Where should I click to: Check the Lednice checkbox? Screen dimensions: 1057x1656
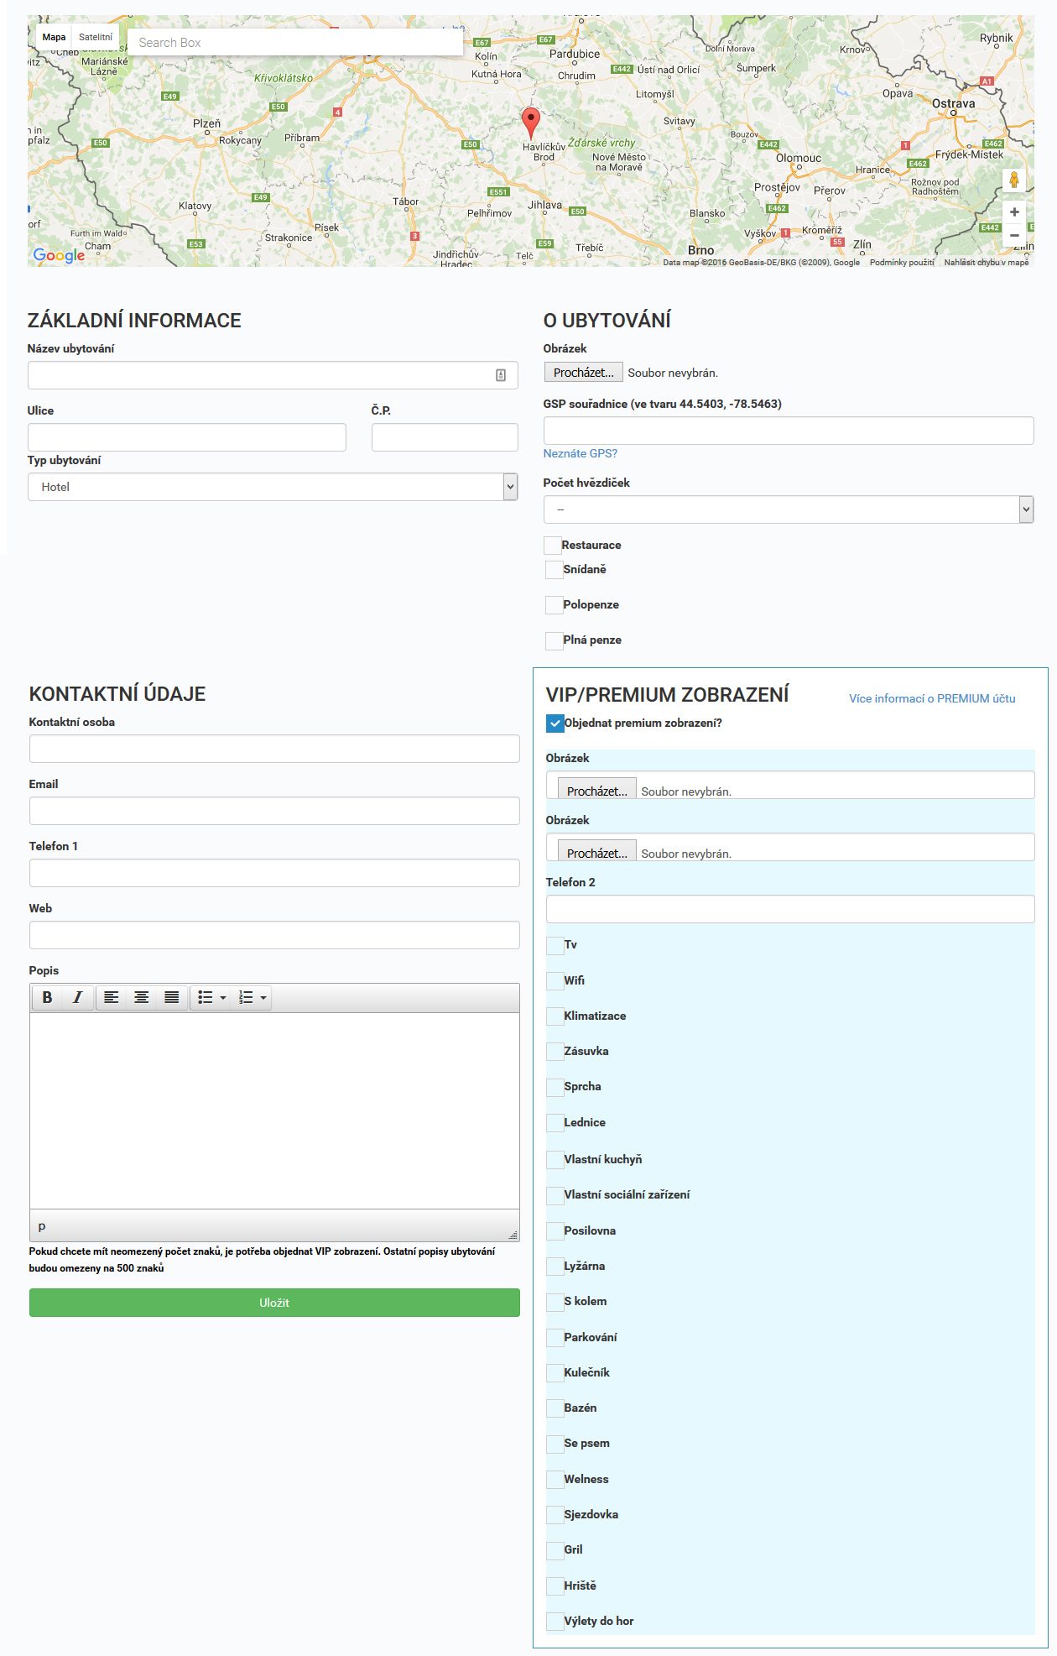click(555, 1123)
